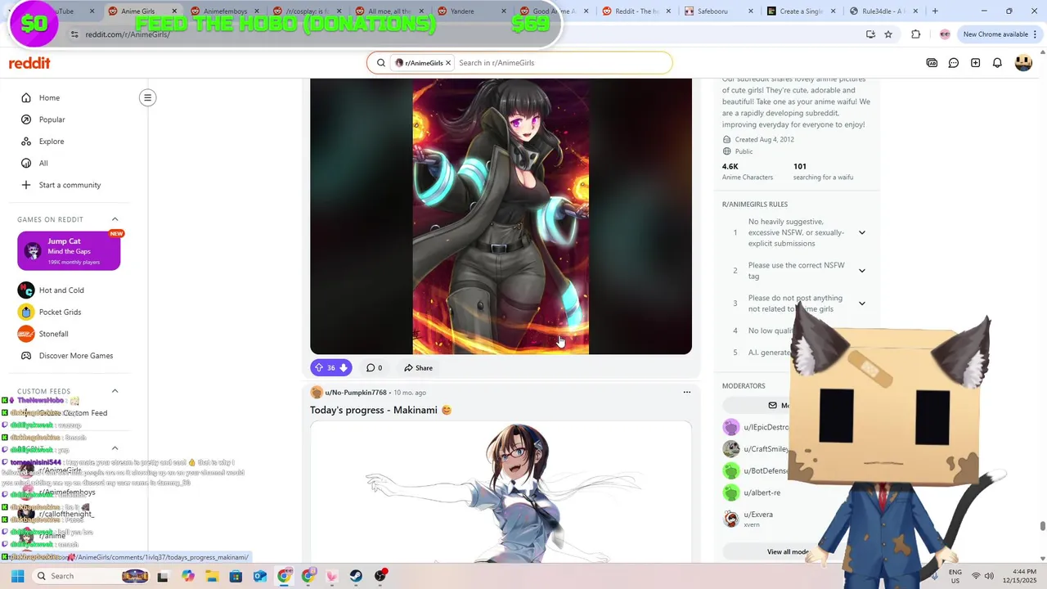1047x589 pixels.
Task: Open the u/No-Pumpkin7768 author profile
Action: pyautogui.click(x=355, y=393)
